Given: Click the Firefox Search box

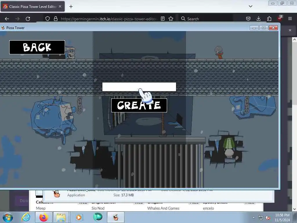Looking at the screenshot, I should pyautogui.click(x=206, y=19).
